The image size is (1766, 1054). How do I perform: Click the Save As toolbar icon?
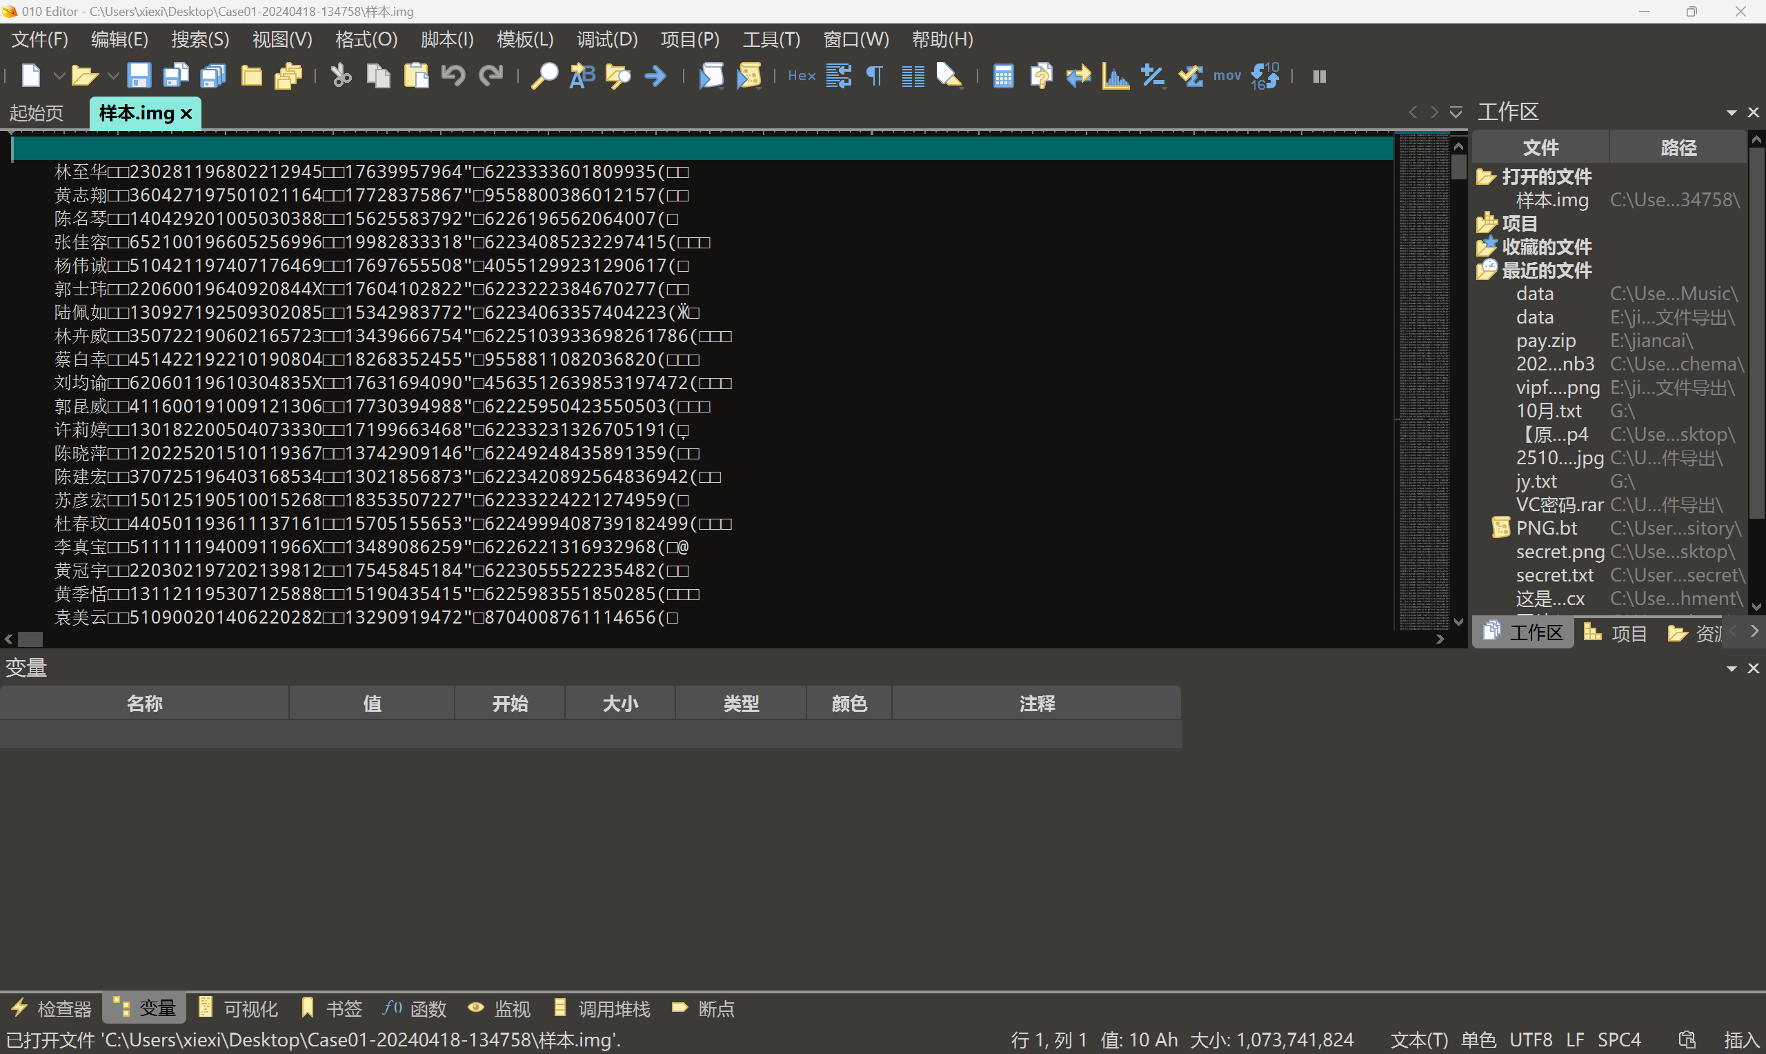coord(176,75)
